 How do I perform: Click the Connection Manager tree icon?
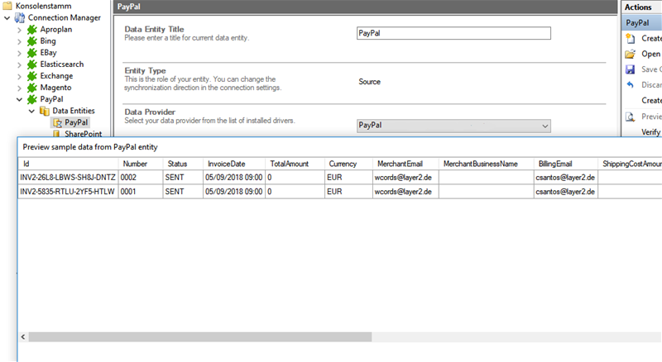click(x=20, y=17)
